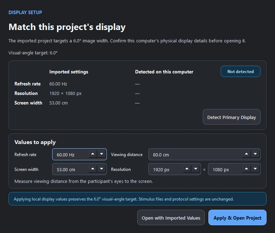Image resolution: width=275 pixels, height=233 pixels.
Task: Click 'DISPLAY SETUP' label
Action: 25,12
